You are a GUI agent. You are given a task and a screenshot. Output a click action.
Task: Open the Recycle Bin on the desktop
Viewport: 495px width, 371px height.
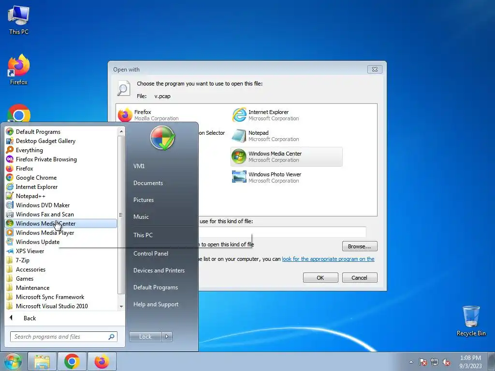click(471, 321)
